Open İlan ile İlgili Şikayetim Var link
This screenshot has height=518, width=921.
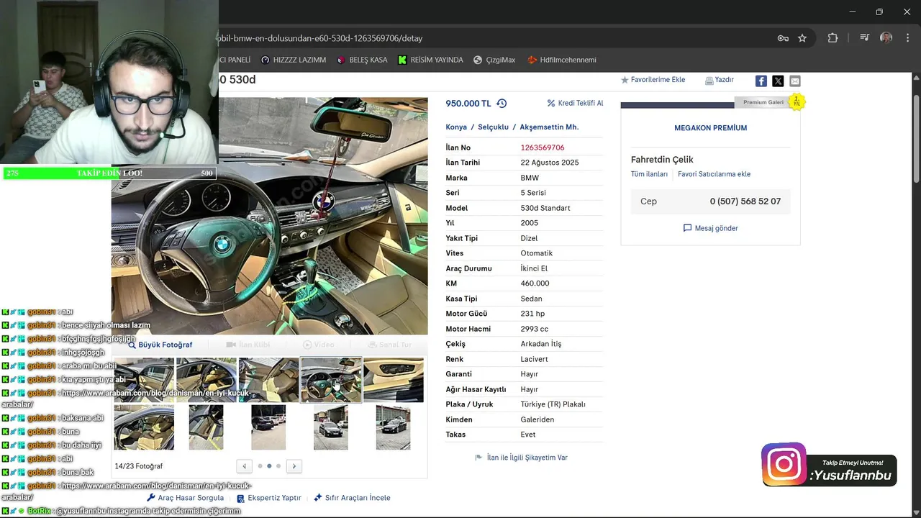coord(522,458)
